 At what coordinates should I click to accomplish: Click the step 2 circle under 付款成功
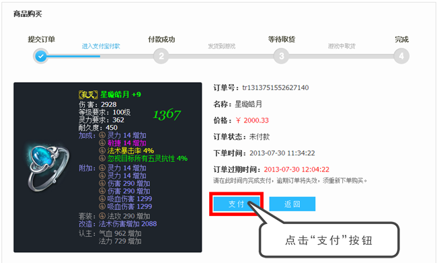coord(161,56)
